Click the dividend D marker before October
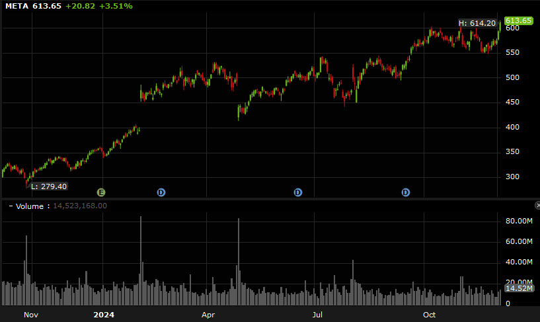Screen dimensions: 540x322 [x=405, y=192]
